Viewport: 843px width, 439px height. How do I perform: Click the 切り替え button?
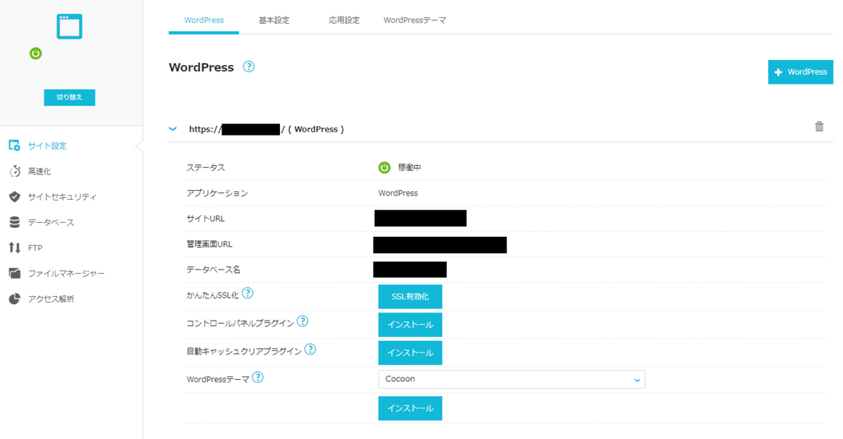(x=69, y=97)
